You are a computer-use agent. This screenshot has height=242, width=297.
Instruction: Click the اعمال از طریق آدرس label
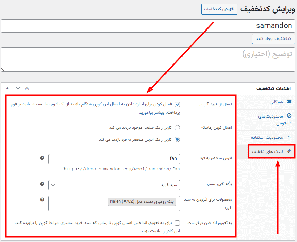(x=215, y=104)
